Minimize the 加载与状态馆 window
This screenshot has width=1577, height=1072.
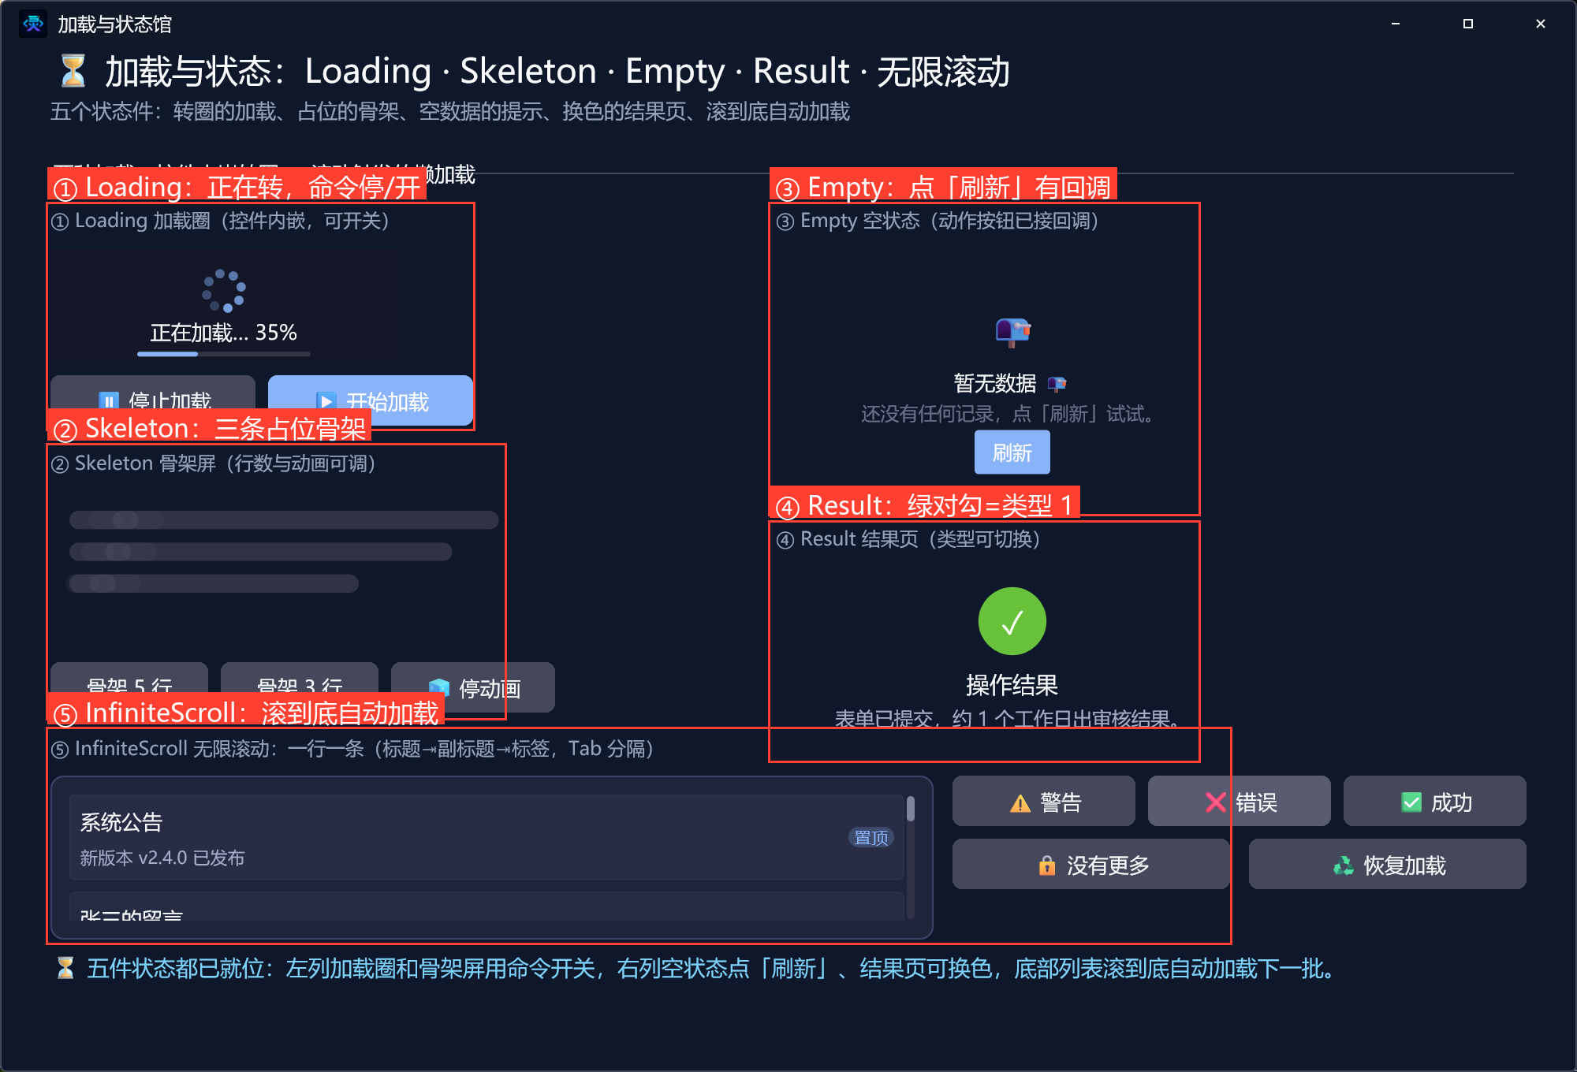click(1395, 24)
